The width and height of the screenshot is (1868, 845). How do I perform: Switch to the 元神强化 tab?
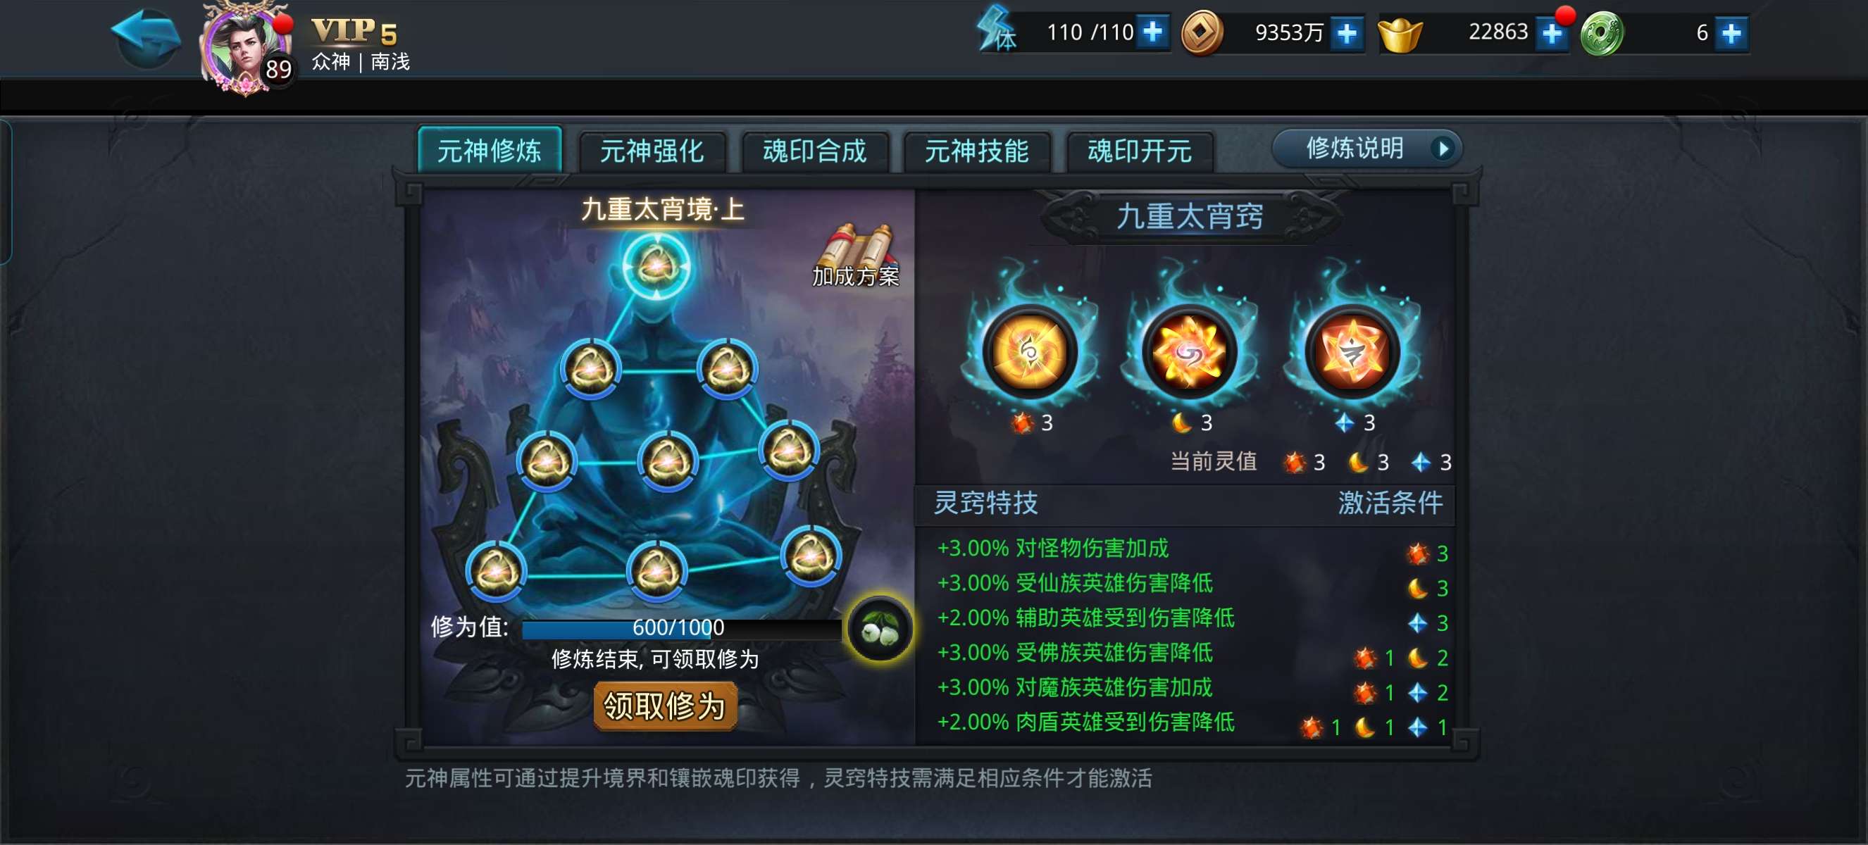[x=652, y=151]
